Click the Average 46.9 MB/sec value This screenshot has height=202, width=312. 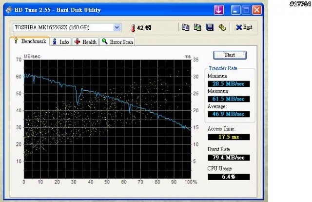[229, 114]
